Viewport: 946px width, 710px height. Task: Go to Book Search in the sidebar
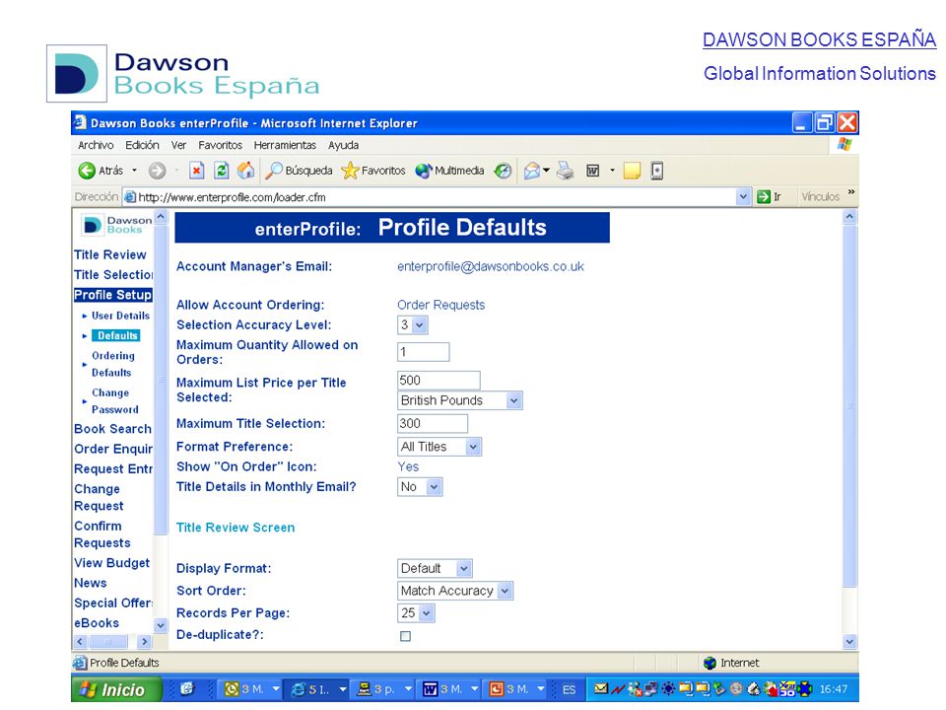coord(112,429)
